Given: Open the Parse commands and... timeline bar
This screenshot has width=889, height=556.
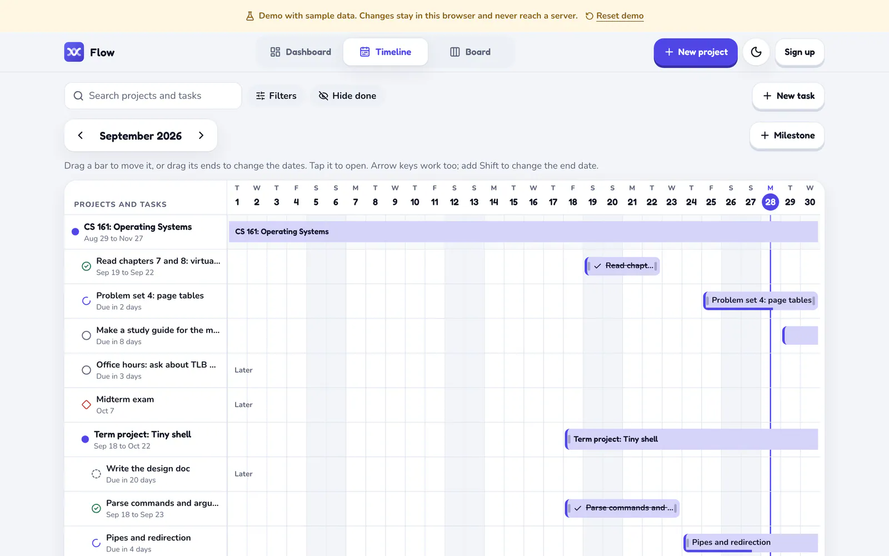Looking at the screenshot, I should tap(622, 508).
